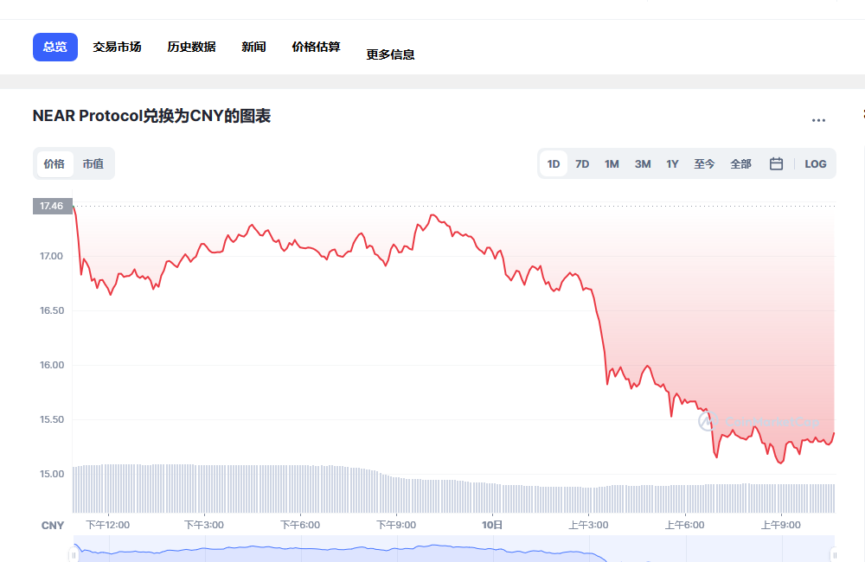Click the 上午3:00 time label
Image resolution: width=865 pixels, height=562 pixels.
[588, 525]
